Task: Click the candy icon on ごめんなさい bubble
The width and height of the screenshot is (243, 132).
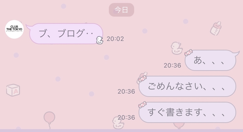Action: (x=142, y=79)
